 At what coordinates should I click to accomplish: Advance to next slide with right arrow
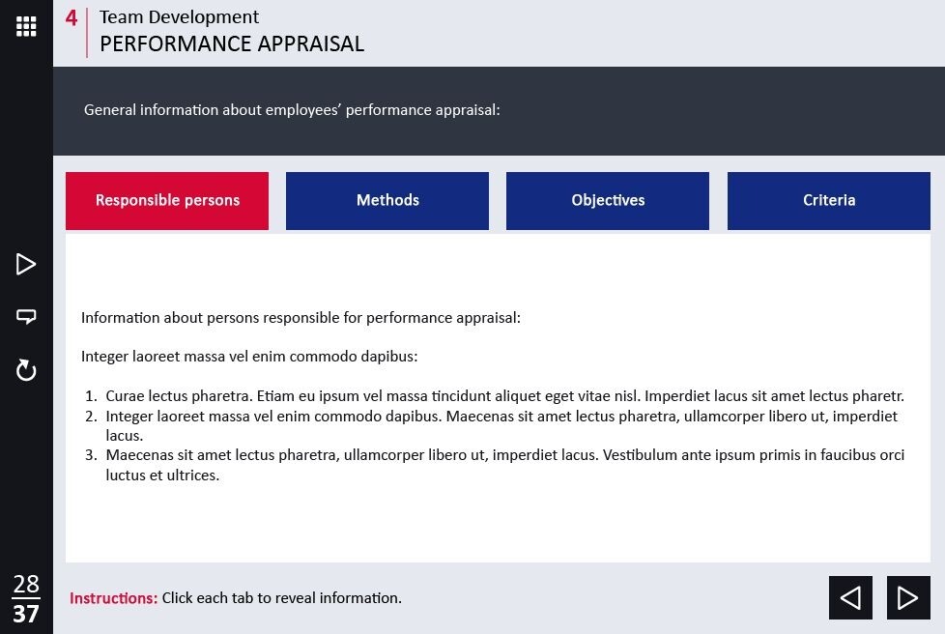908,598
